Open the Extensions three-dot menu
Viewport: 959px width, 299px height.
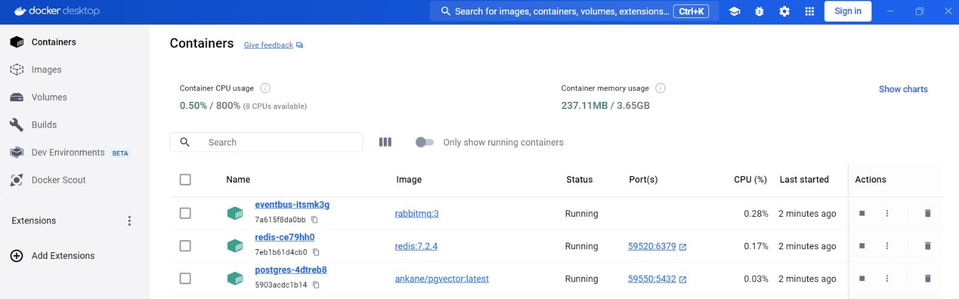(129, 221)
